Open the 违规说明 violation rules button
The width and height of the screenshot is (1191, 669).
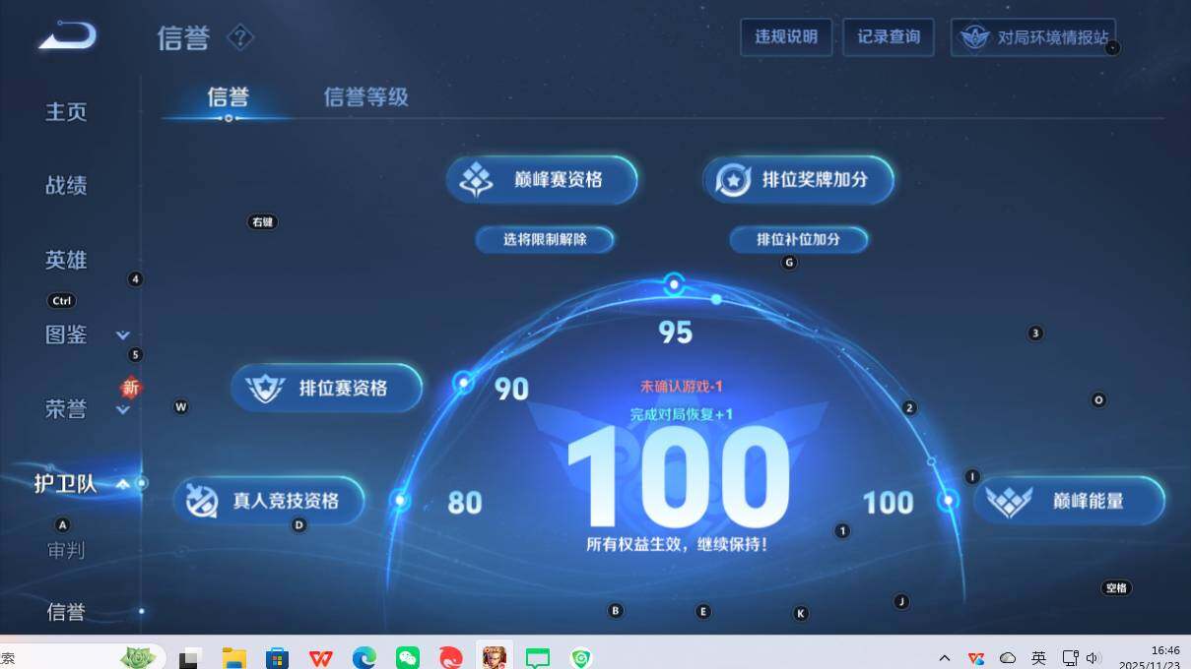pyautogui.click(x=786, y=37)
